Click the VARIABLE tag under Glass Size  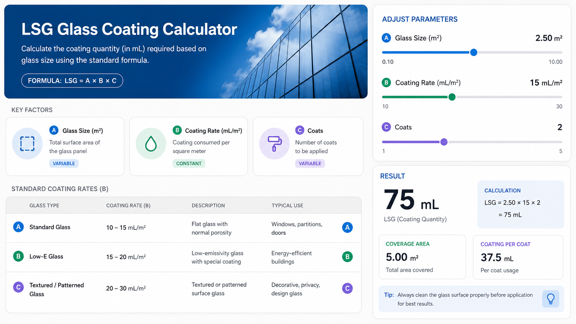pos(64,164)
